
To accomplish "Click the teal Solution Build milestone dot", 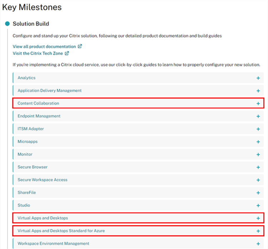I will [8, 24].
